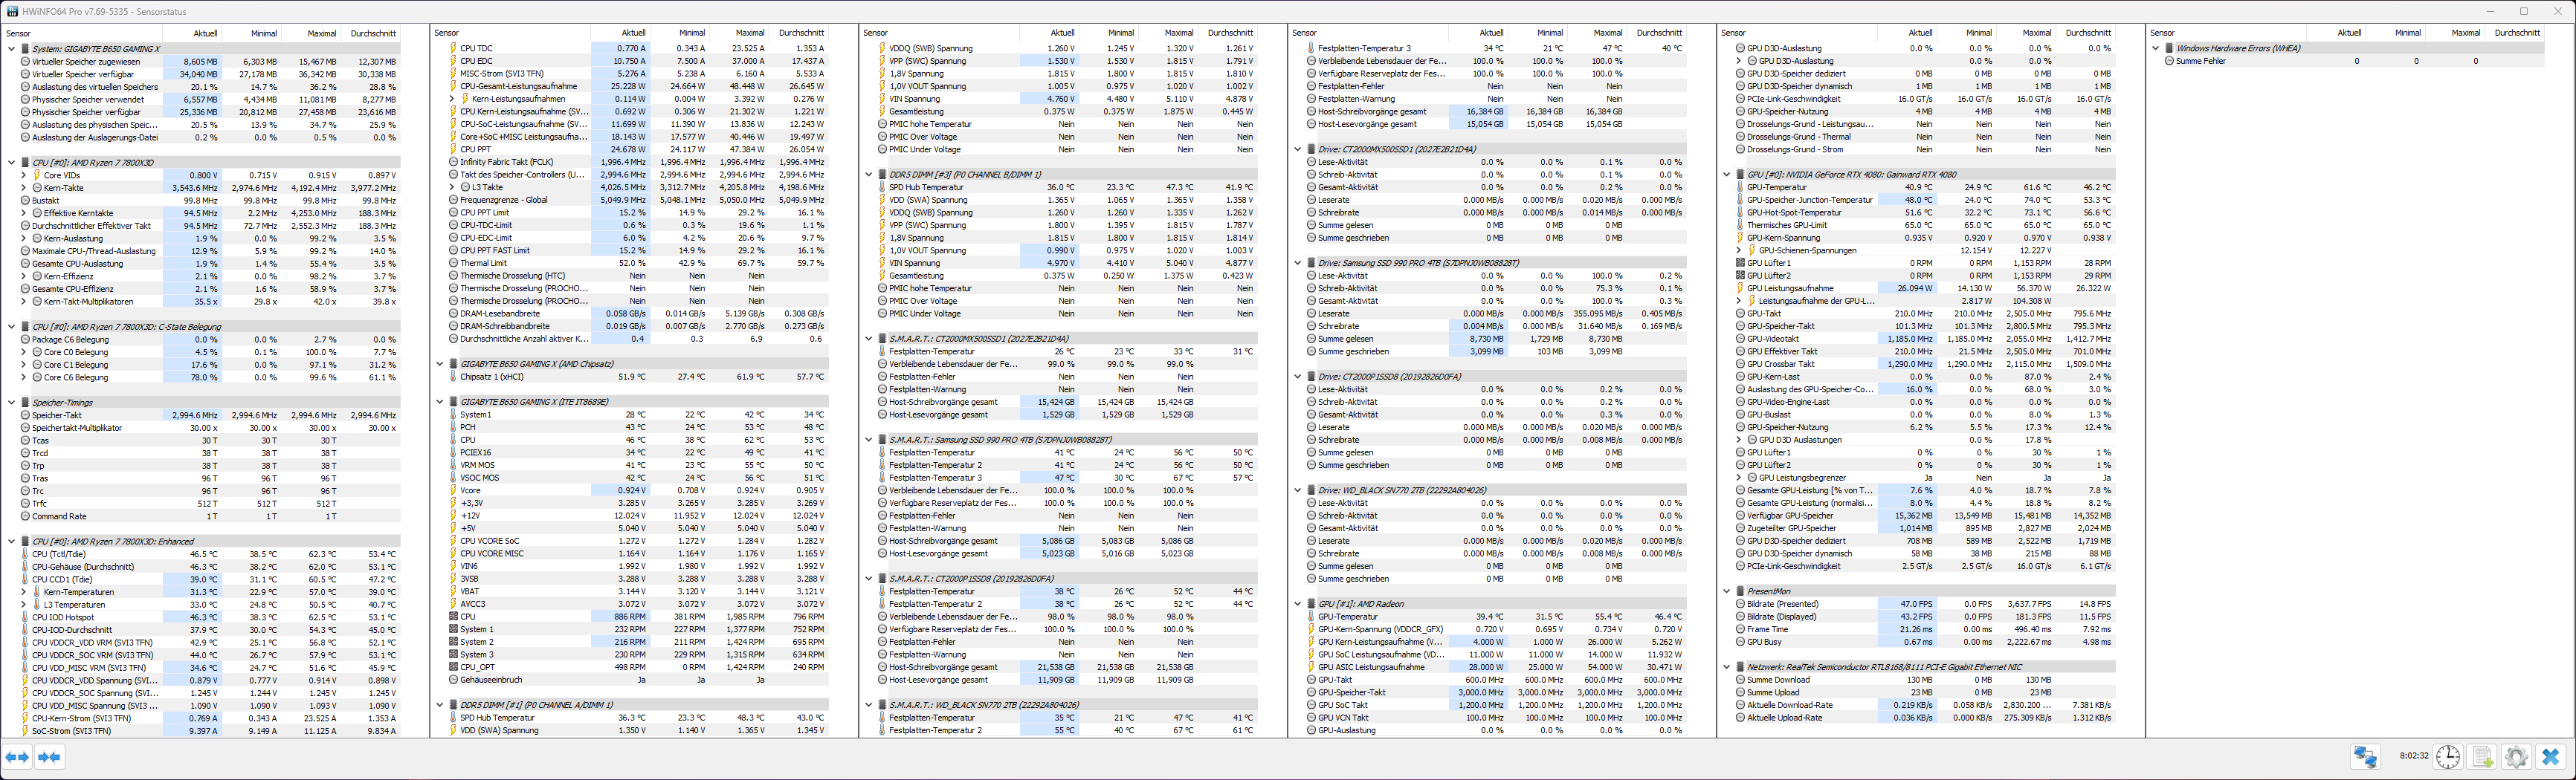Select the GPU ASIC Leistungsaufnahme row

[x=1496, y=667]
